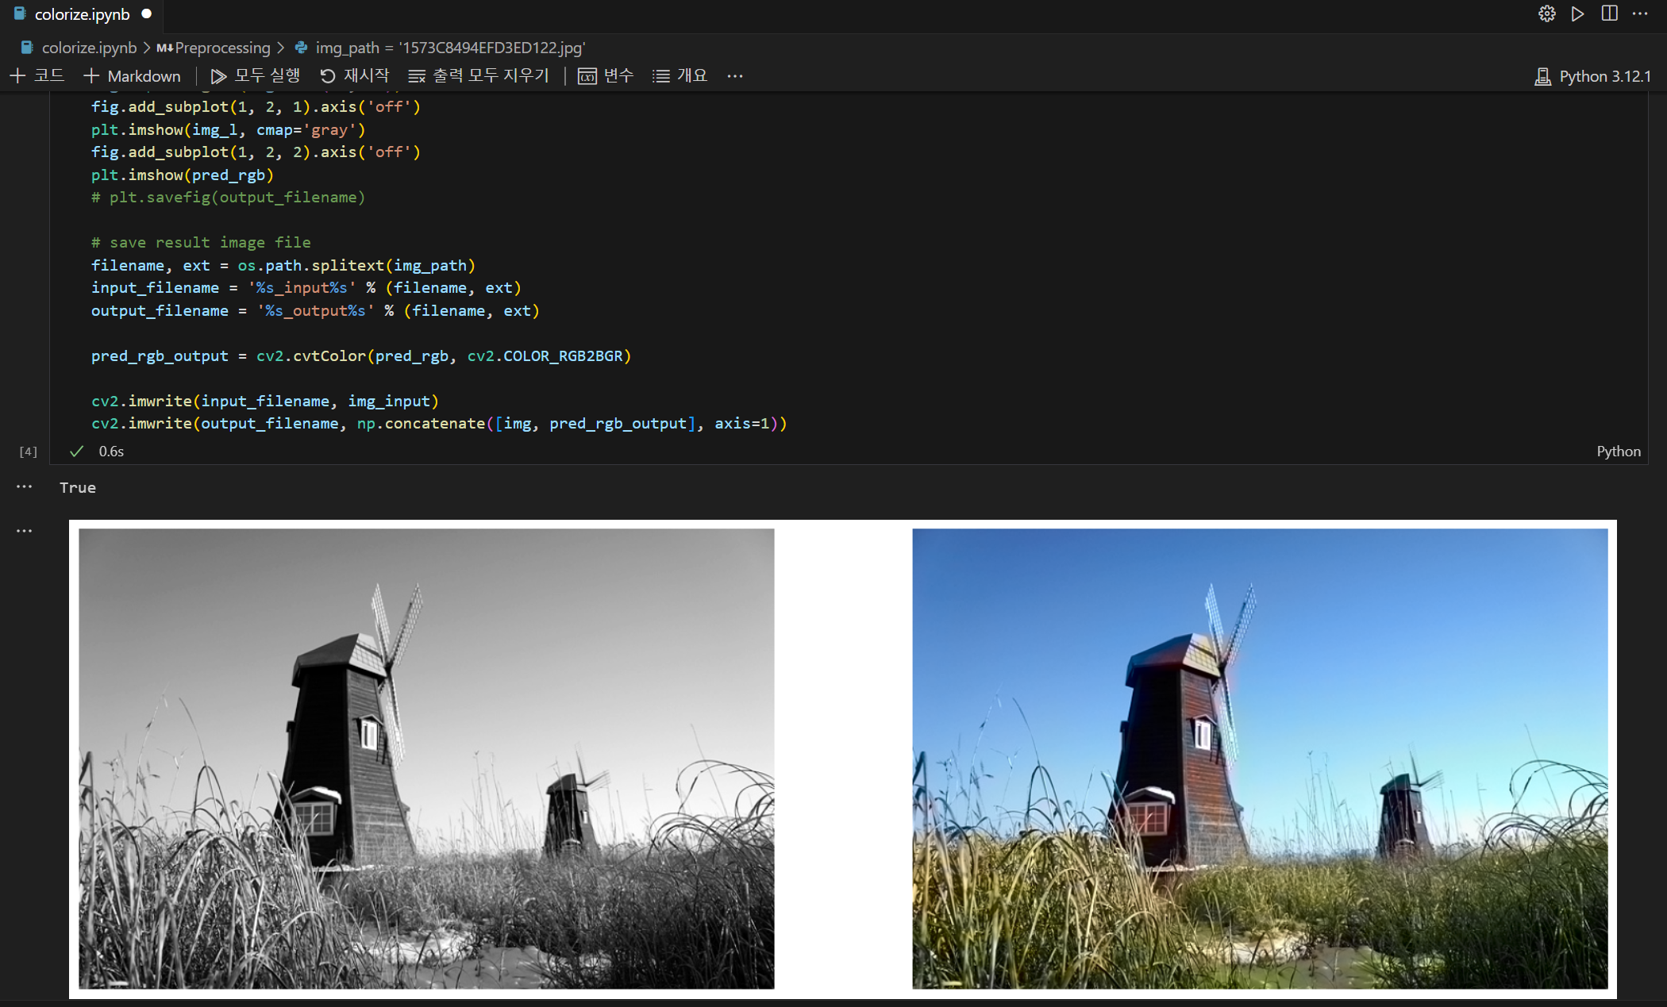Click the np.concatenate imwrite line

[439, 423]
